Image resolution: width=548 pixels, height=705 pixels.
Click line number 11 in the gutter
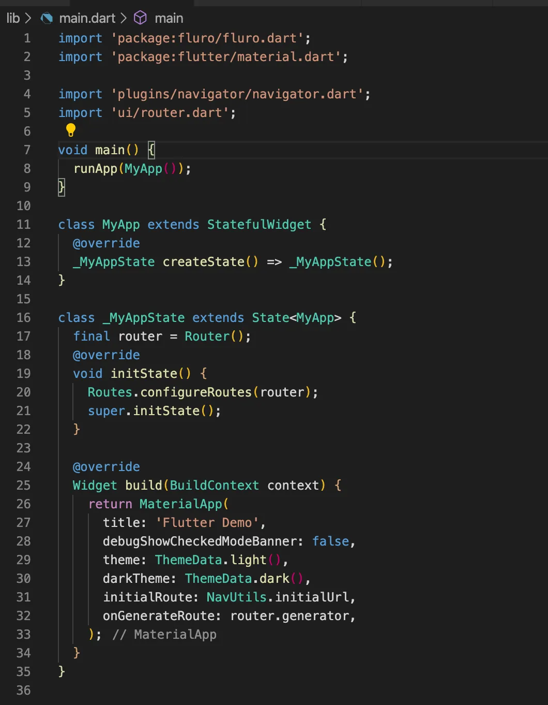click(x=24, y=225)
